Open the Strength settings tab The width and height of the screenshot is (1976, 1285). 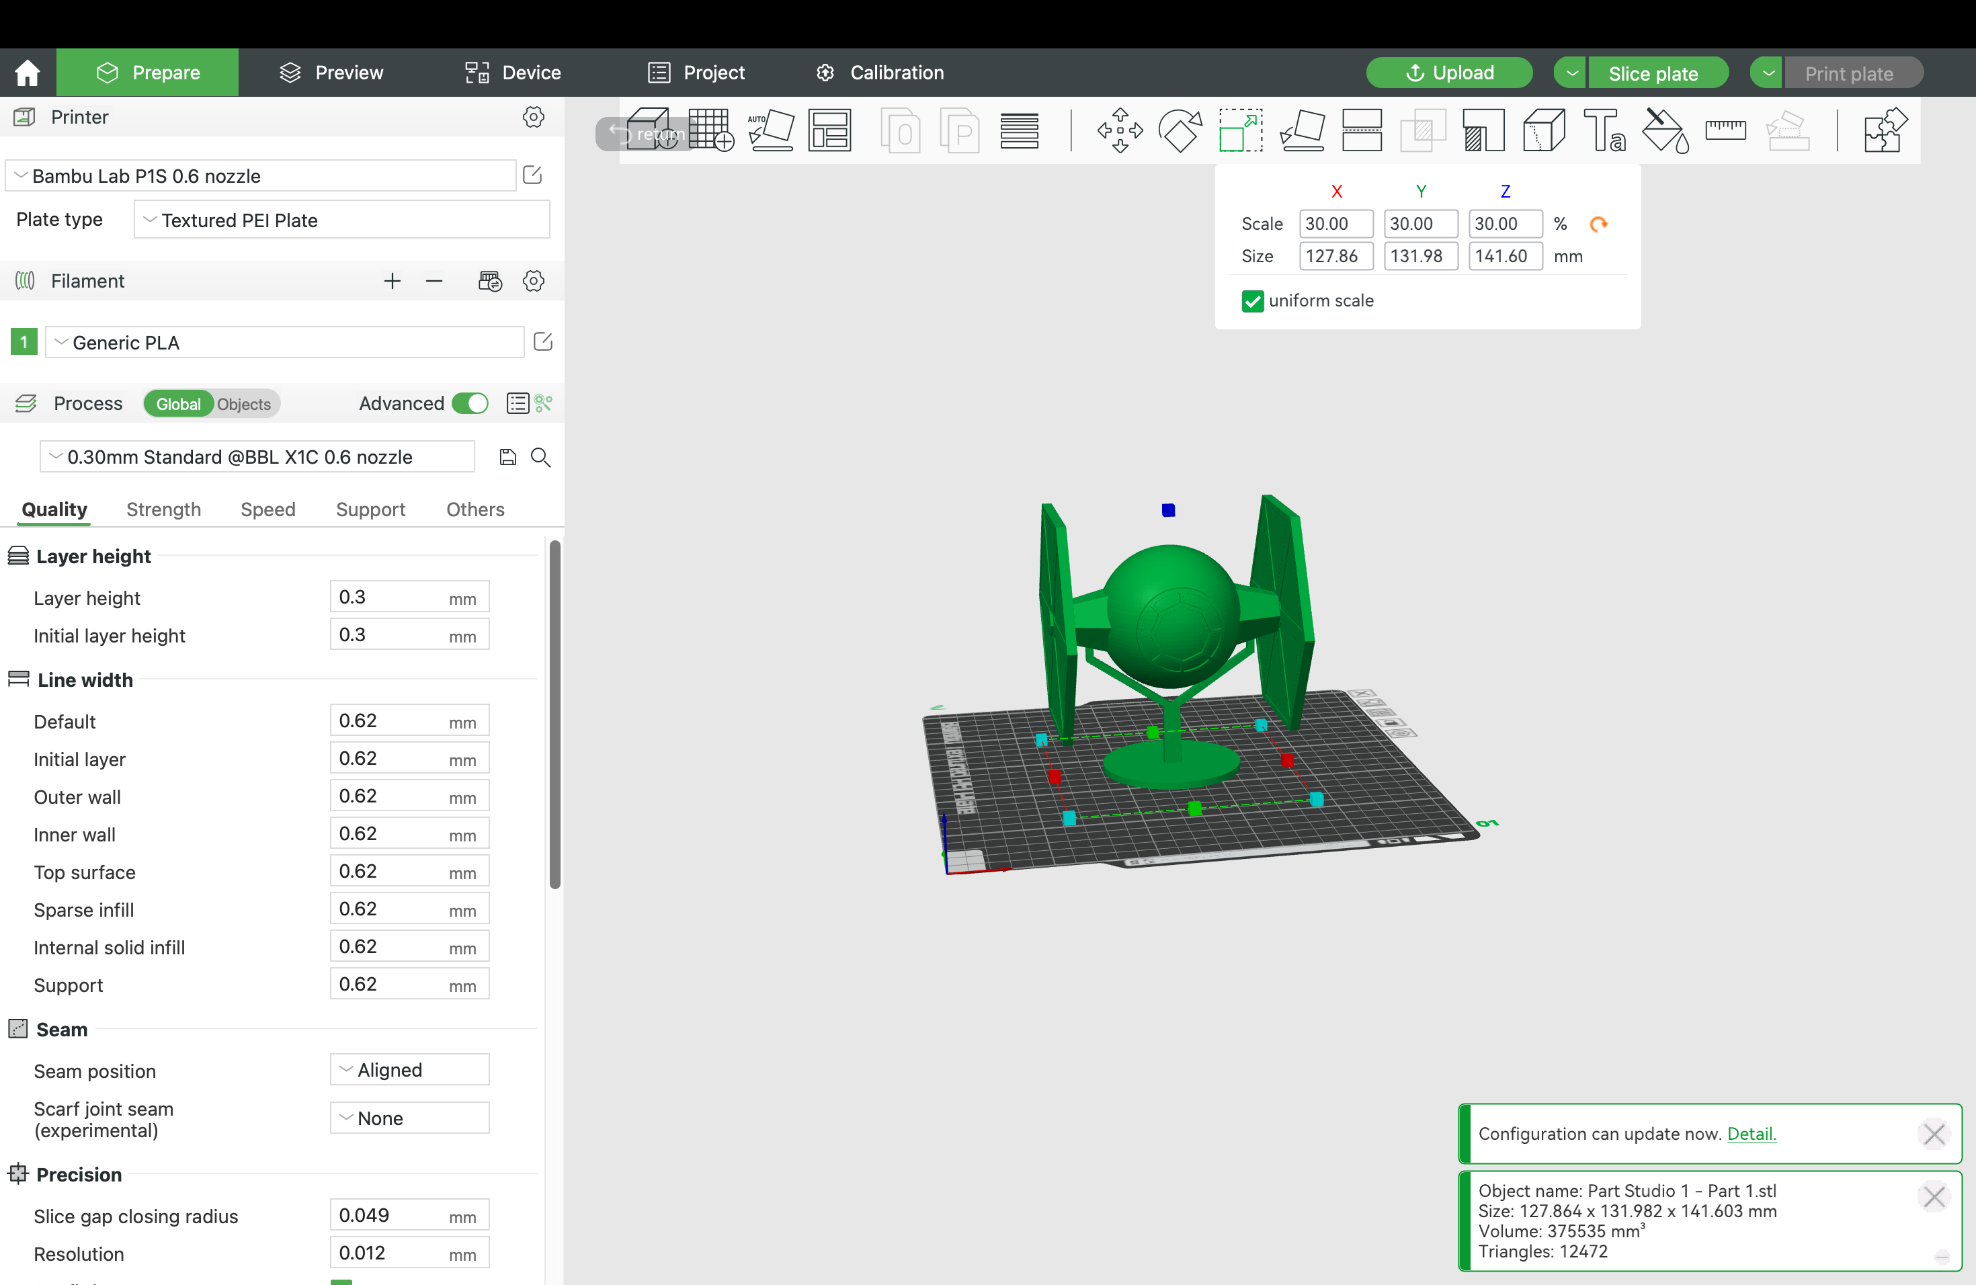[163, 509]
